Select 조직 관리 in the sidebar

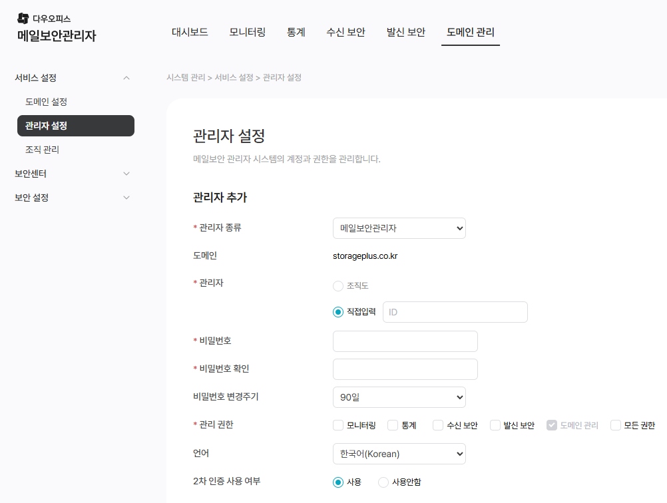pyautogui.click(x=42, y=150)
